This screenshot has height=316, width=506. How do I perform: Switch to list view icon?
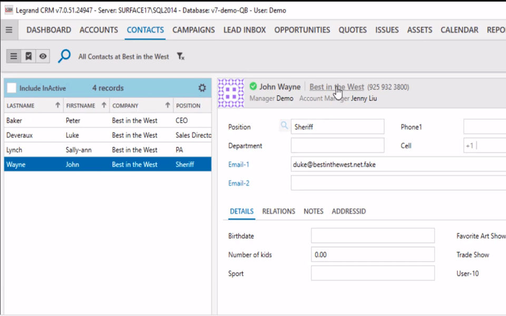point(14,56)
